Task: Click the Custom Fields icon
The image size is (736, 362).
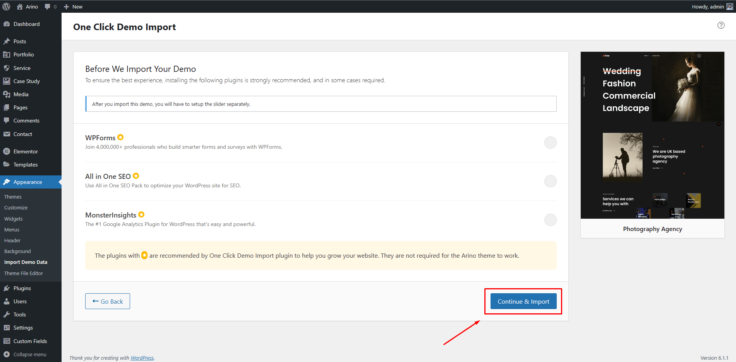Action: 7,341
